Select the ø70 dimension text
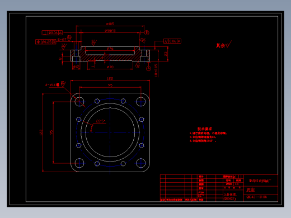This screenshot has height=218, width=291. pos(110,67)
